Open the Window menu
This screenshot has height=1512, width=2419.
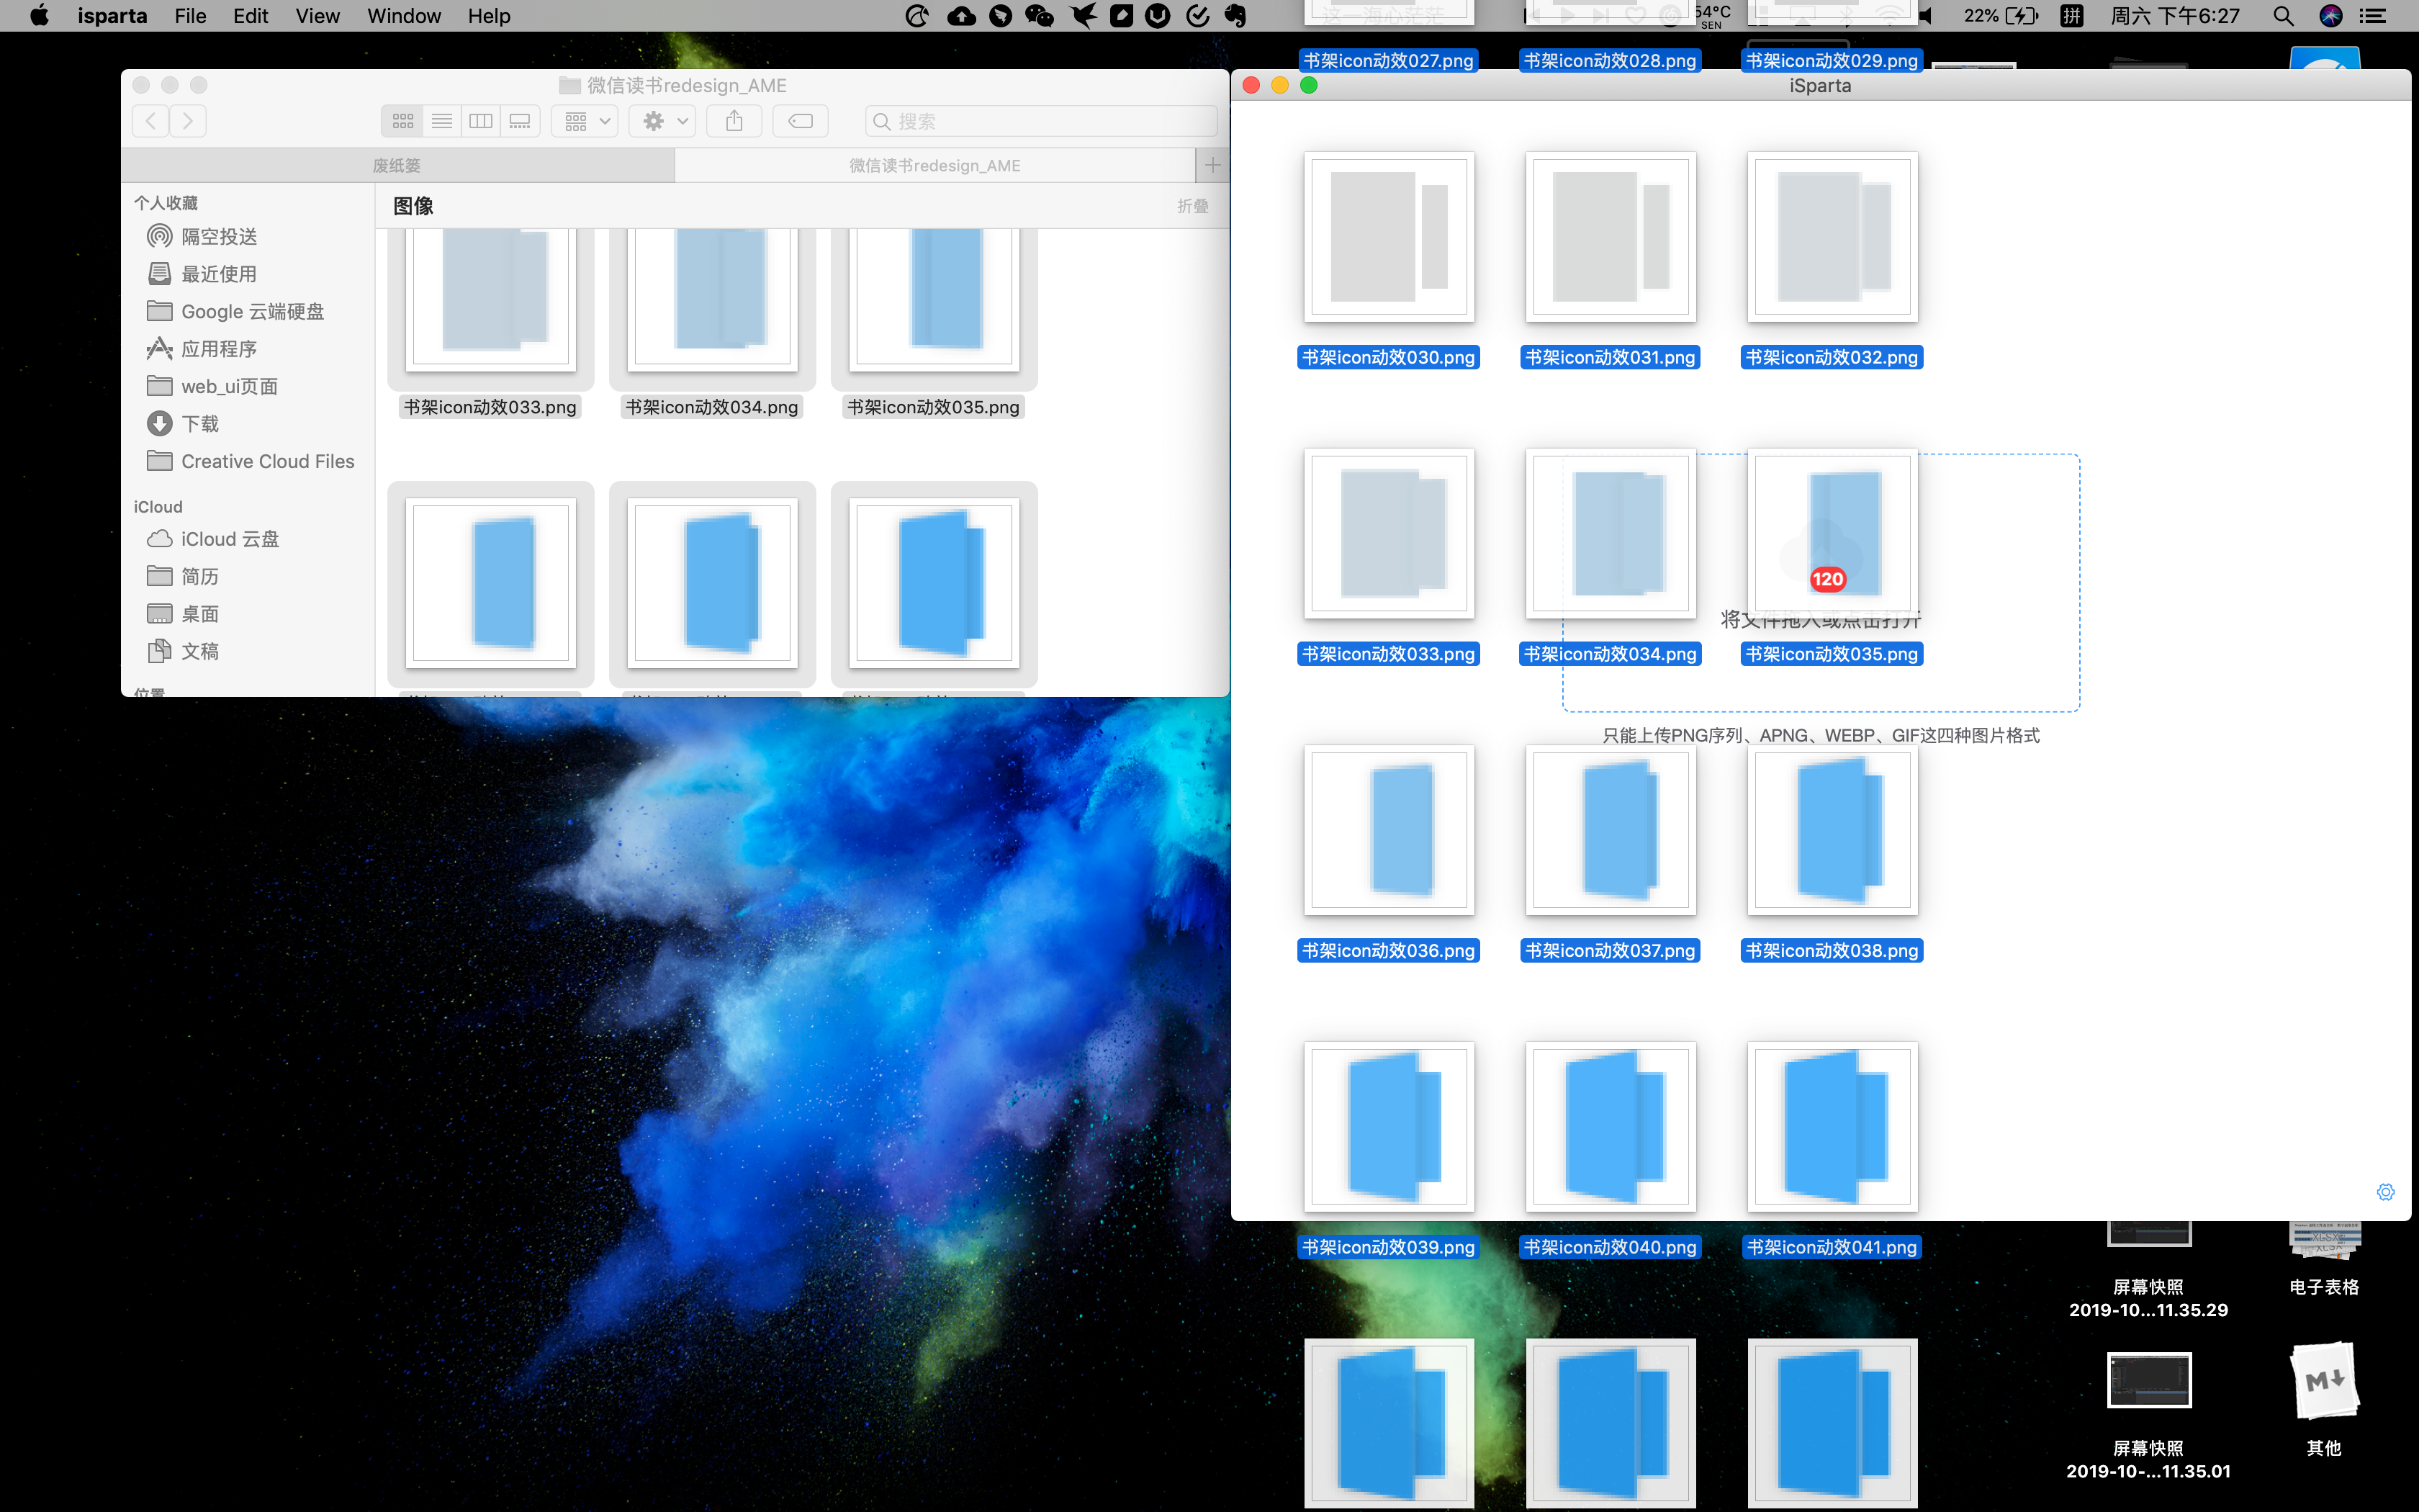(403, 16)
